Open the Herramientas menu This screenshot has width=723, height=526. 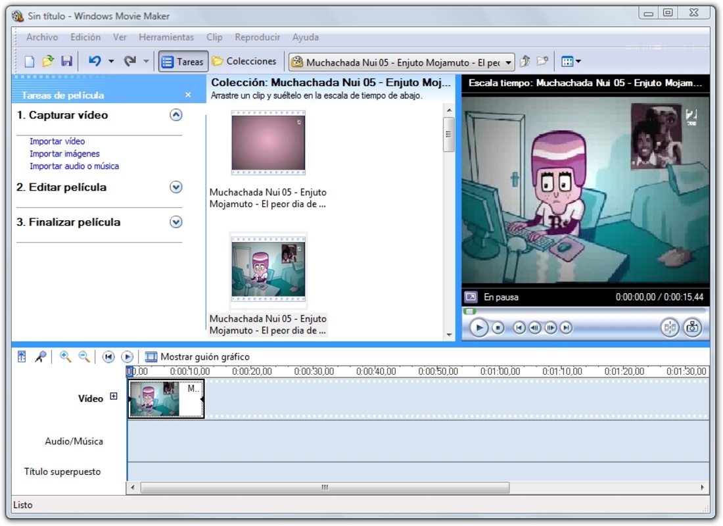166,37
